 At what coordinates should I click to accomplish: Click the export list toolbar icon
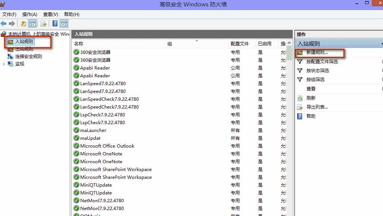[44, 24]
